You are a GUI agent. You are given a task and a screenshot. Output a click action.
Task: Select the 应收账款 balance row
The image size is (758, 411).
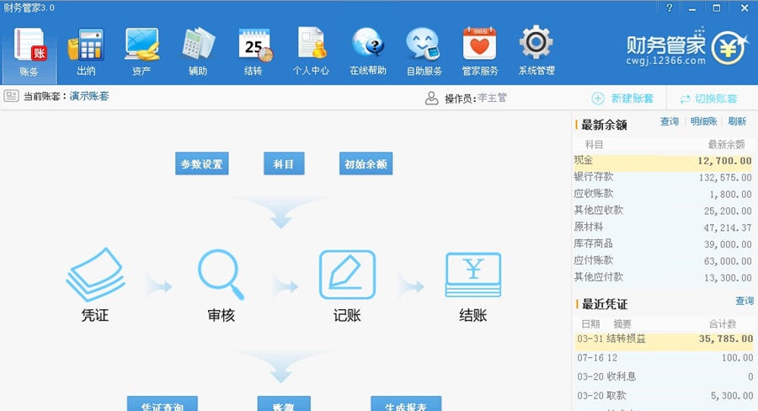[663, 194]
